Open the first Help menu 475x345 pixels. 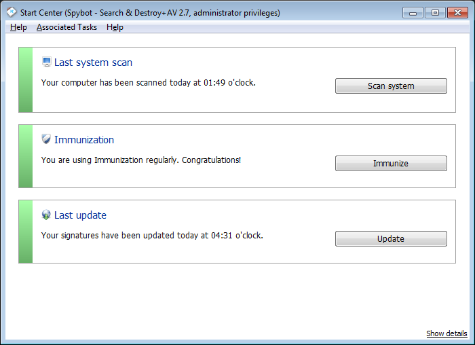(18, 27)
